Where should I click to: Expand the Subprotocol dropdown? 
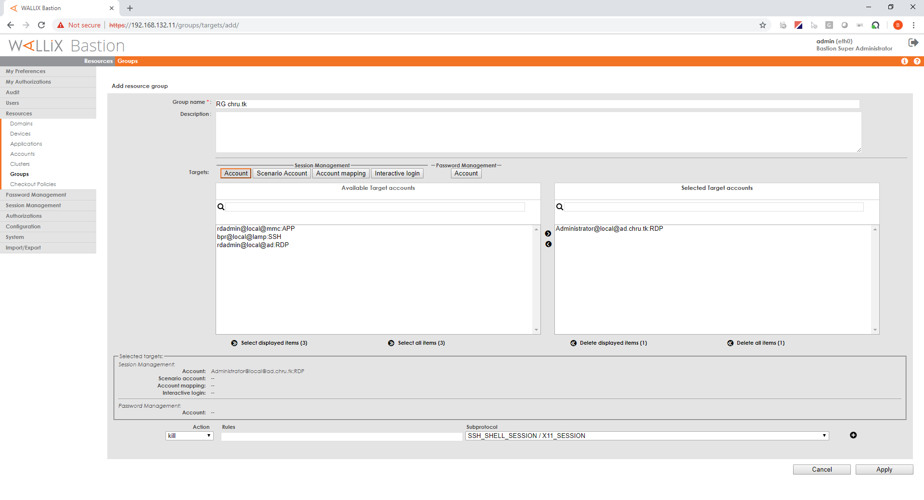pos(647,436)
